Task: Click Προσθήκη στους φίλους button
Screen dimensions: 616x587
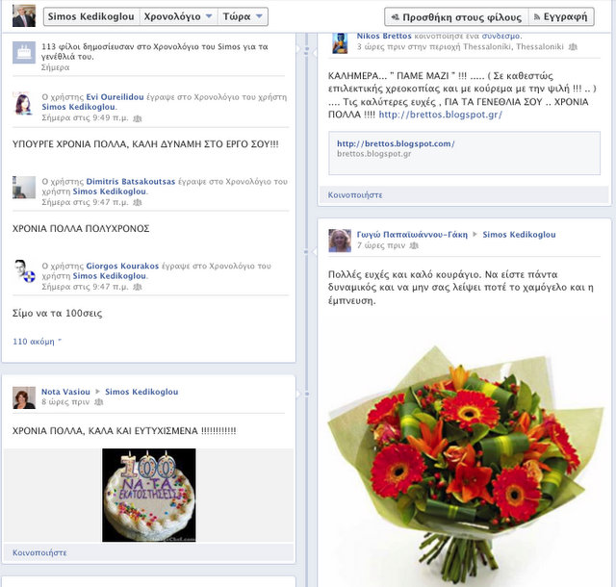Action: pyautogui.click(x=456, y=17)
